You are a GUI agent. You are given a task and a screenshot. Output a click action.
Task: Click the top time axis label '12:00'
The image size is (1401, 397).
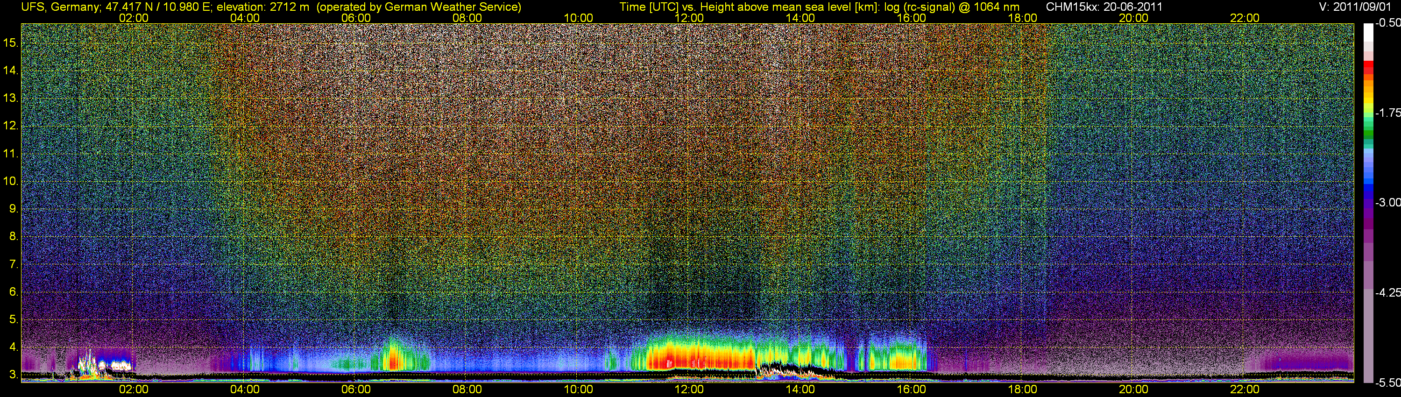tap(689, 18)
